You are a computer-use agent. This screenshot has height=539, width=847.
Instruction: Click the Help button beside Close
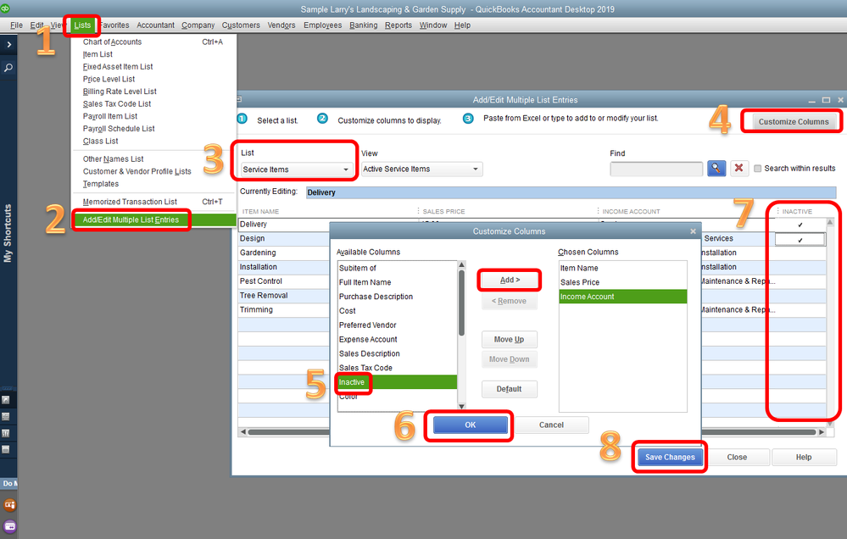[x=804, y=457]
